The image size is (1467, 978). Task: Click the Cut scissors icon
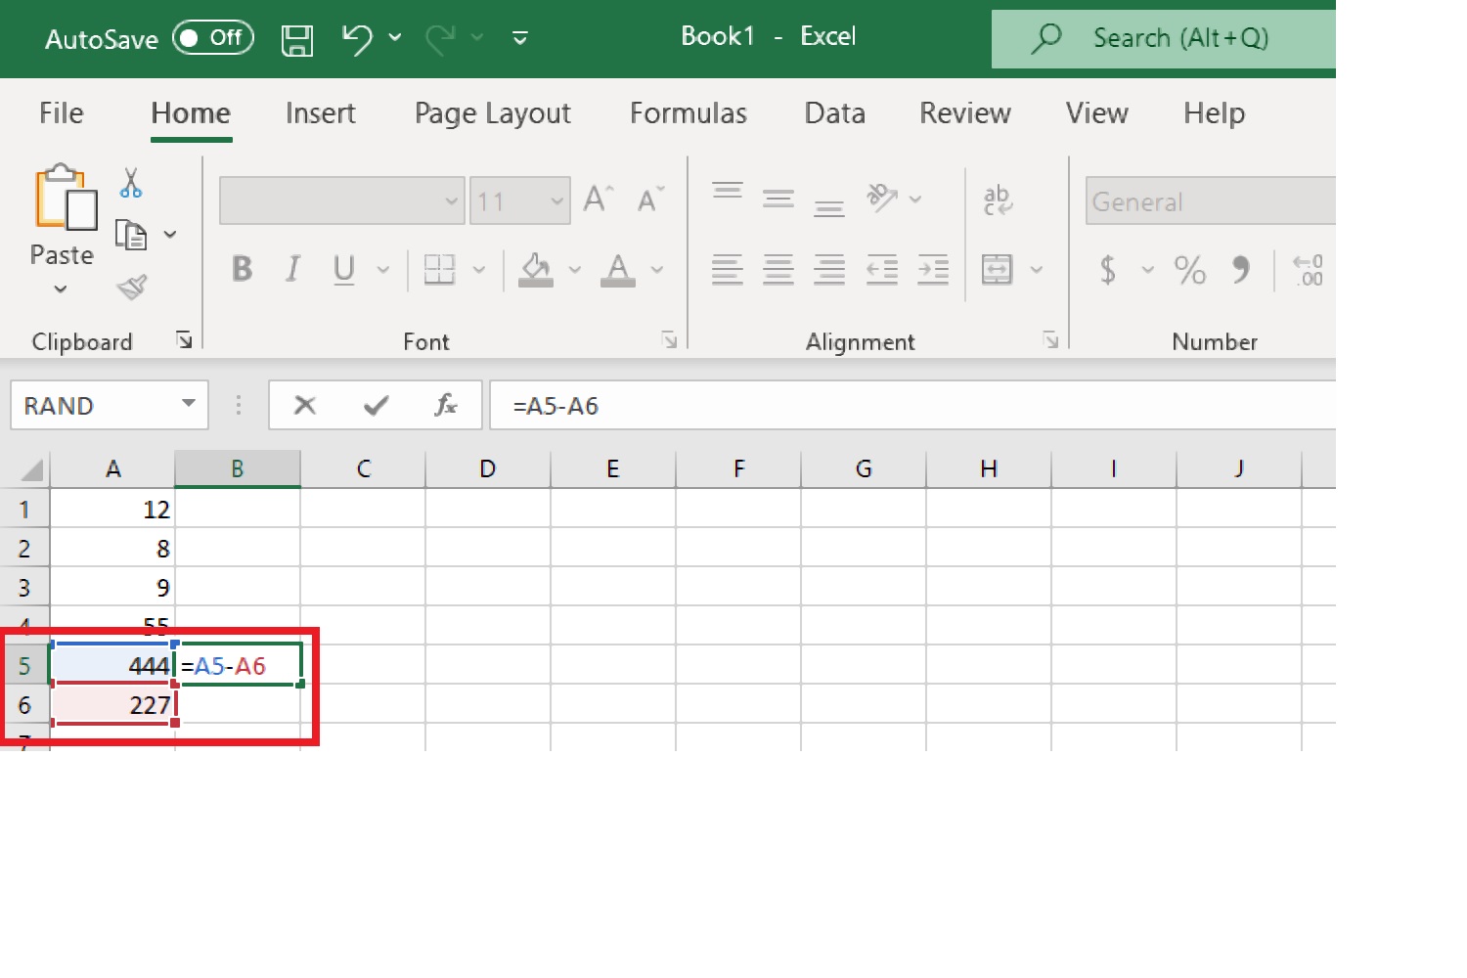131,183
